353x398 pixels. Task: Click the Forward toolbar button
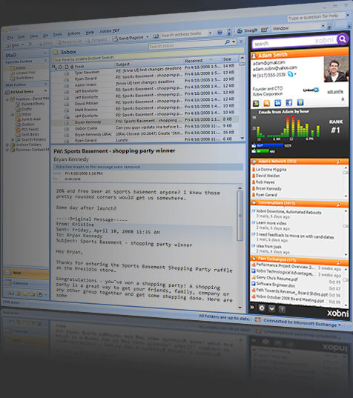coord(96,40)
